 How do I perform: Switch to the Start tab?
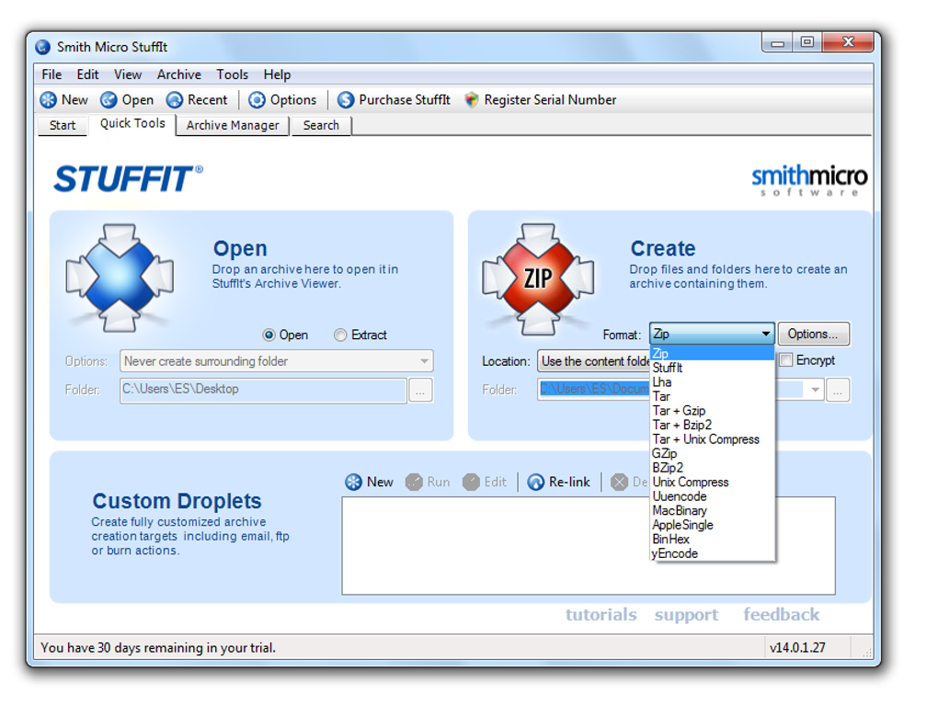click(x=63, y=126)
